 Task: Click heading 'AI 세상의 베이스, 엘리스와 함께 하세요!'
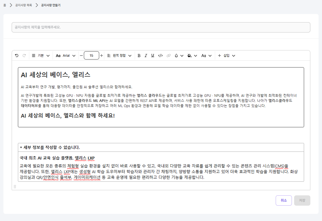point(68,115)
